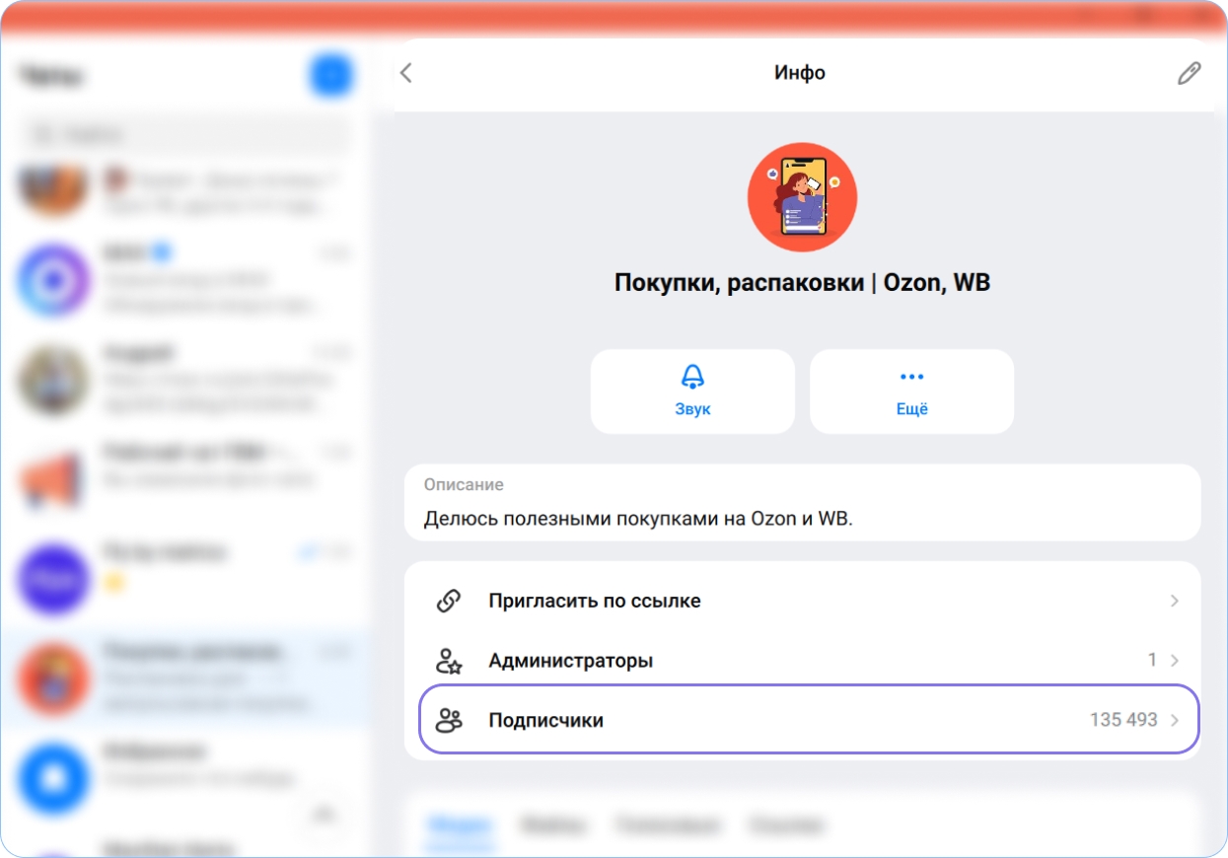Screen dimensions: 1228x858
Task: Click the Описание label
Action: (x=464, y=485)
